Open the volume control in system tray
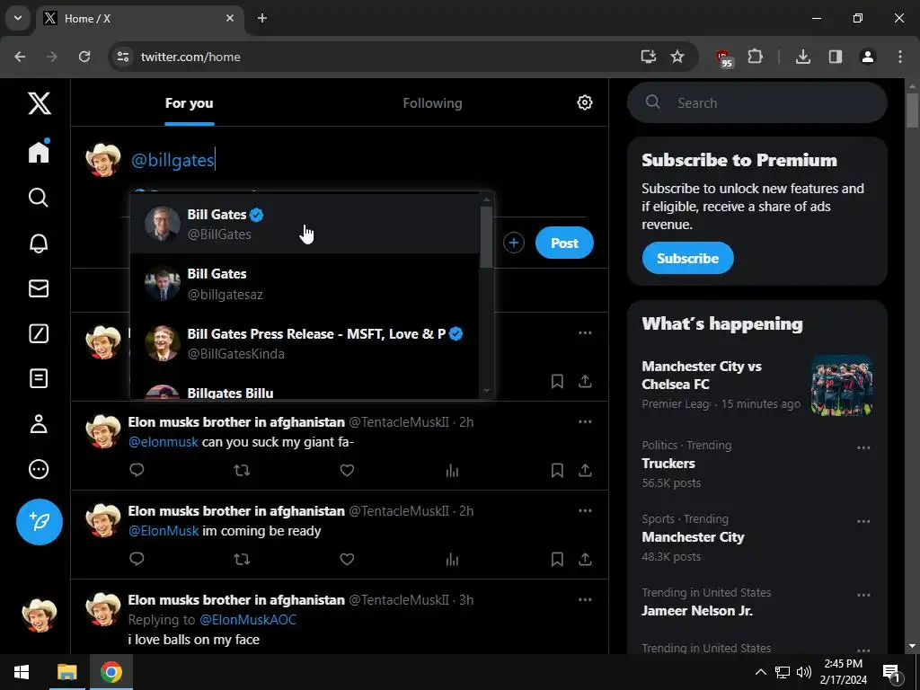The image size is (920, 690). click(x=804, y=672)
